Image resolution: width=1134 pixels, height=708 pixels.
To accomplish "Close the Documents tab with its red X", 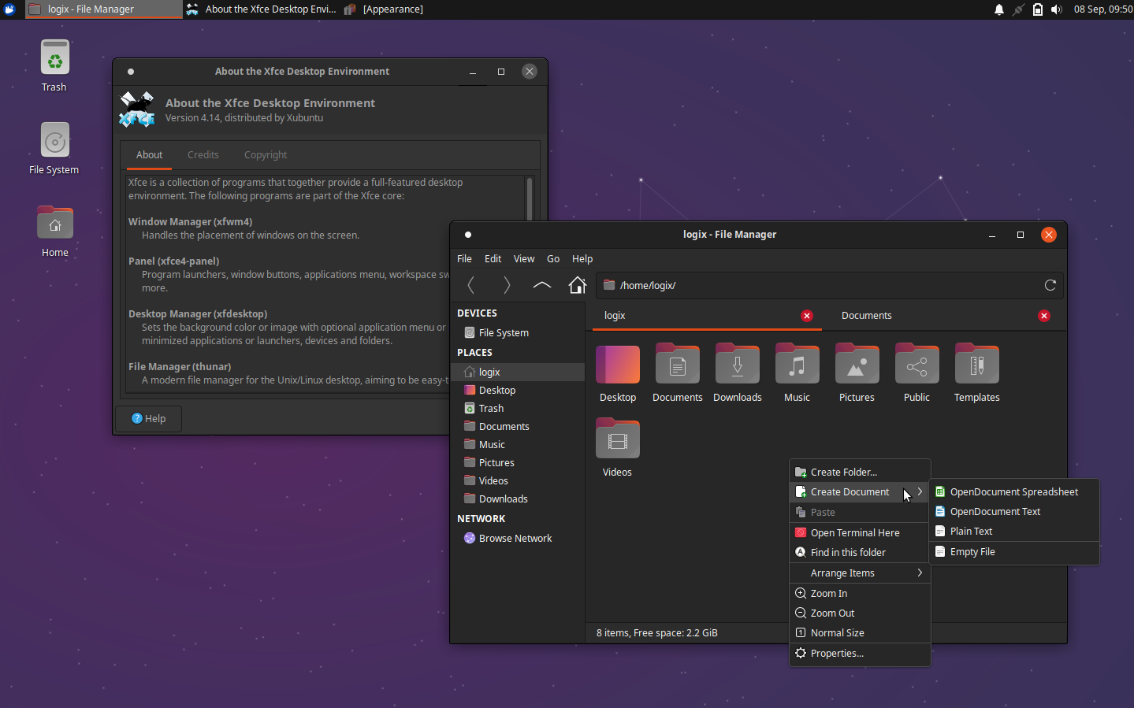I will 1044,315.
